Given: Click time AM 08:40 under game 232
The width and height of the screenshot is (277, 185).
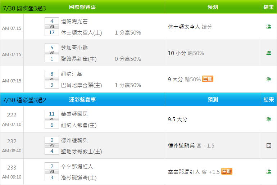Looking at the screenshot, I should [x=12, y=151].
